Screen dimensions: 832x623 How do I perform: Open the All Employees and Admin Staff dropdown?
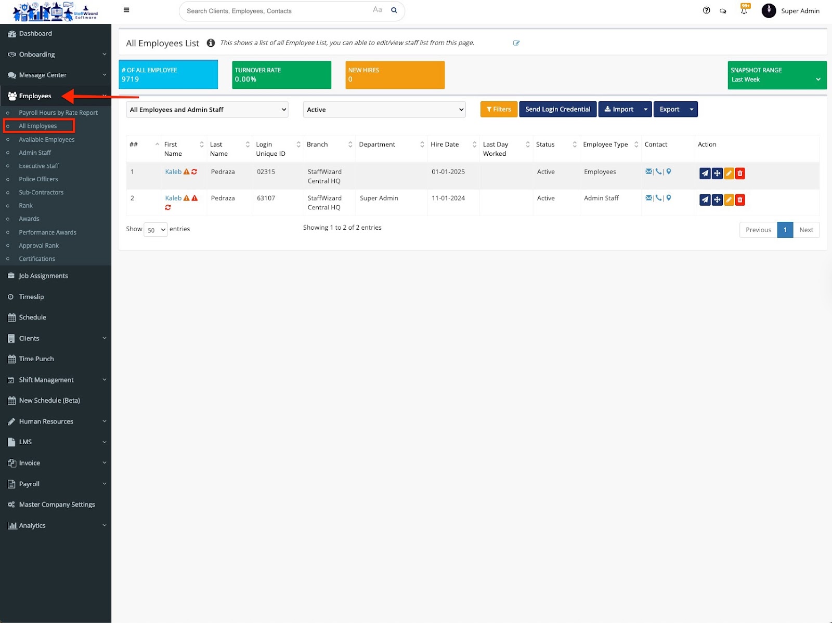207,110
